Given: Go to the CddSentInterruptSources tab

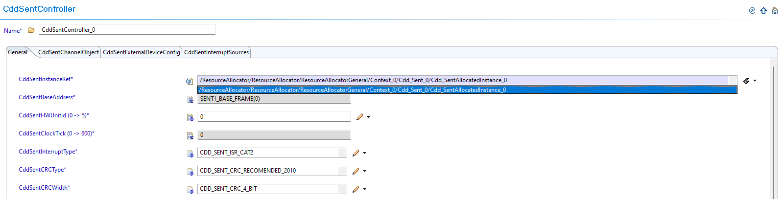Looking at the screenshot, I should click(216, 52).
